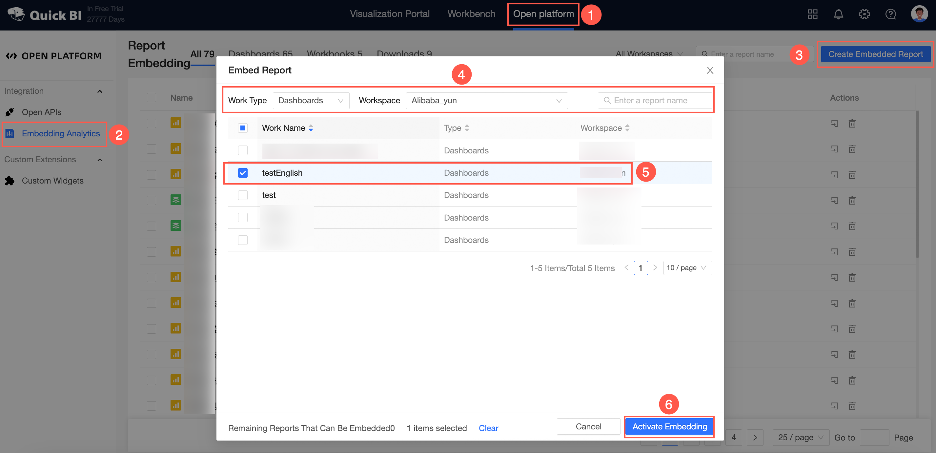936x453 pixels.
Task: Open the Work Type Dashboards dropdown
Action: pos(311,101)
